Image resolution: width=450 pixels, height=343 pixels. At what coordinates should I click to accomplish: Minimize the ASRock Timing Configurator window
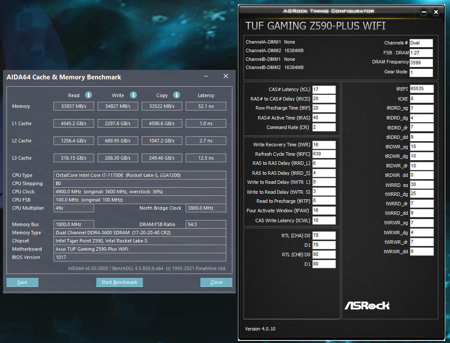pos(424,12)
